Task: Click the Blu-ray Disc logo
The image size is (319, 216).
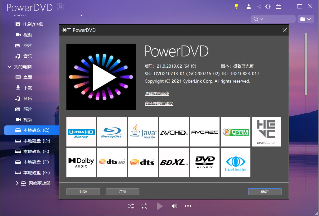Action: pyautogui.click(x=112, y=132)
